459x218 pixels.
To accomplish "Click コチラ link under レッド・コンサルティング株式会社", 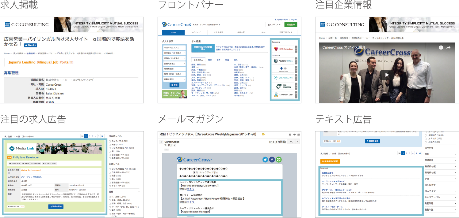I will click(191, 189).
